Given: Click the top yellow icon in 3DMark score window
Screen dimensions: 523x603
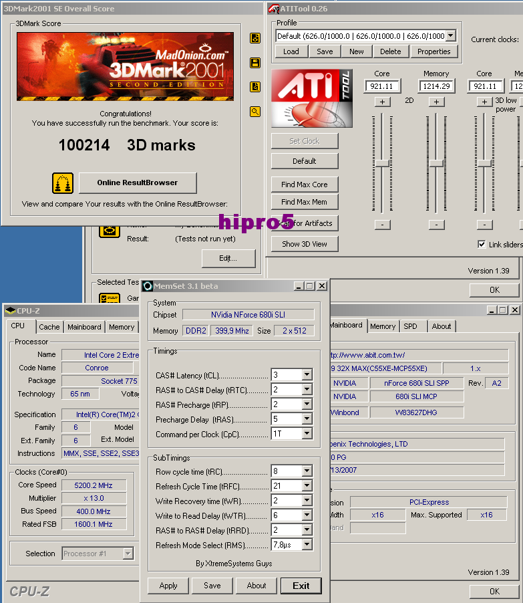Looking at the screenshot, I should coord(254,38).
